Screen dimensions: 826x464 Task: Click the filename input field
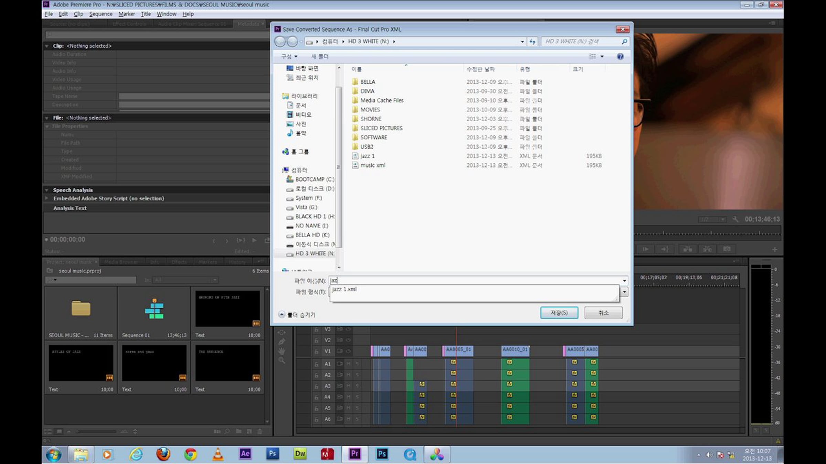coord(475,281)
